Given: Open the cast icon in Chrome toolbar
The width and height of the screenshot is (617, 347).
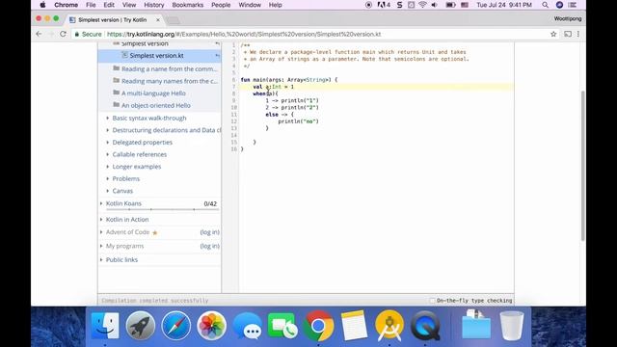Looking at the screenshot, I should (568, 35).
